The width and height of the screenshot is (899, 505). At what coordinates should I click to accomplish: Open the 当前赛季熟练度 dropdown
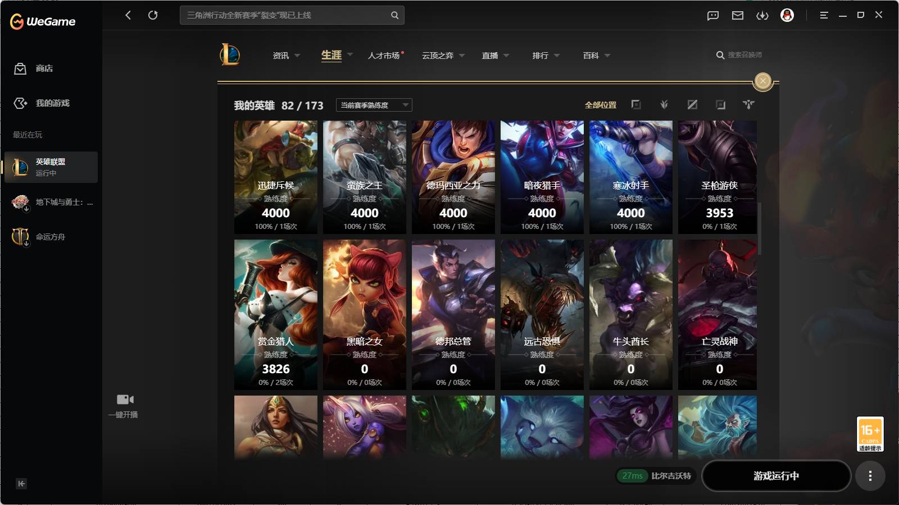[x=374, y=105]
